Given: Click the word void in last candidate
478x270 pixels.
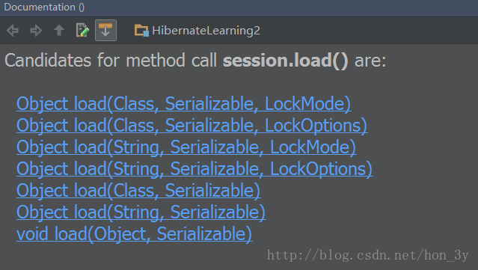Looking at the screenshot, I should (32, 234).
